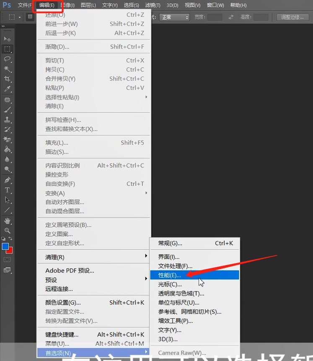Select the Dodge tool
313x361 pixels.
click(7, 169)
